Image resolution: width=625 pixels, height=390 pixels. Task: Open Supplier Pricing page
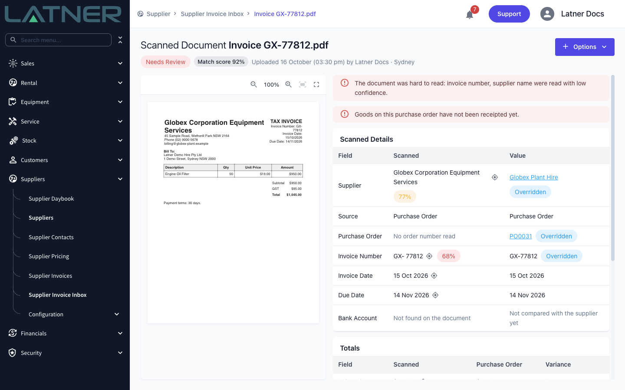(49, 256)
